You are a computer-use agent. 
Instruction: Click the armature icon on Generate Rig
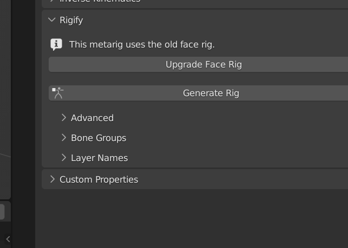click(x=58, y=93)
